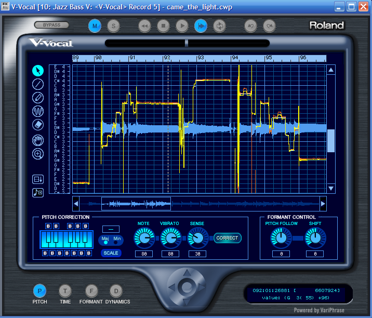Viewport: 372px width, 318px height.
Task: Open the scale key selector box
Action: click(x=111, y=229)
